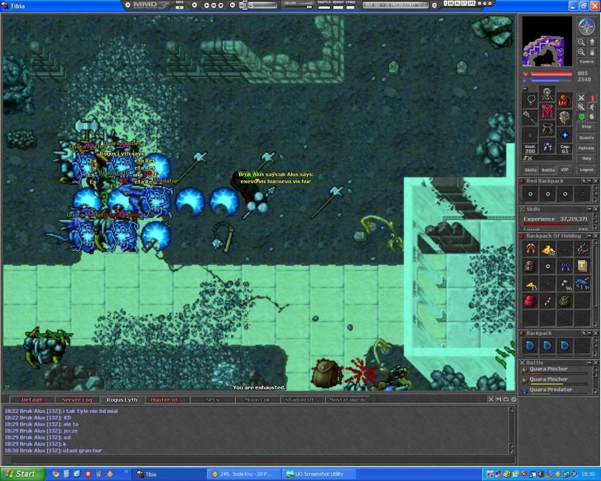Toggle chase opponent mode
The height and width of the screenshot is (481, 601).
click(592, 107)
